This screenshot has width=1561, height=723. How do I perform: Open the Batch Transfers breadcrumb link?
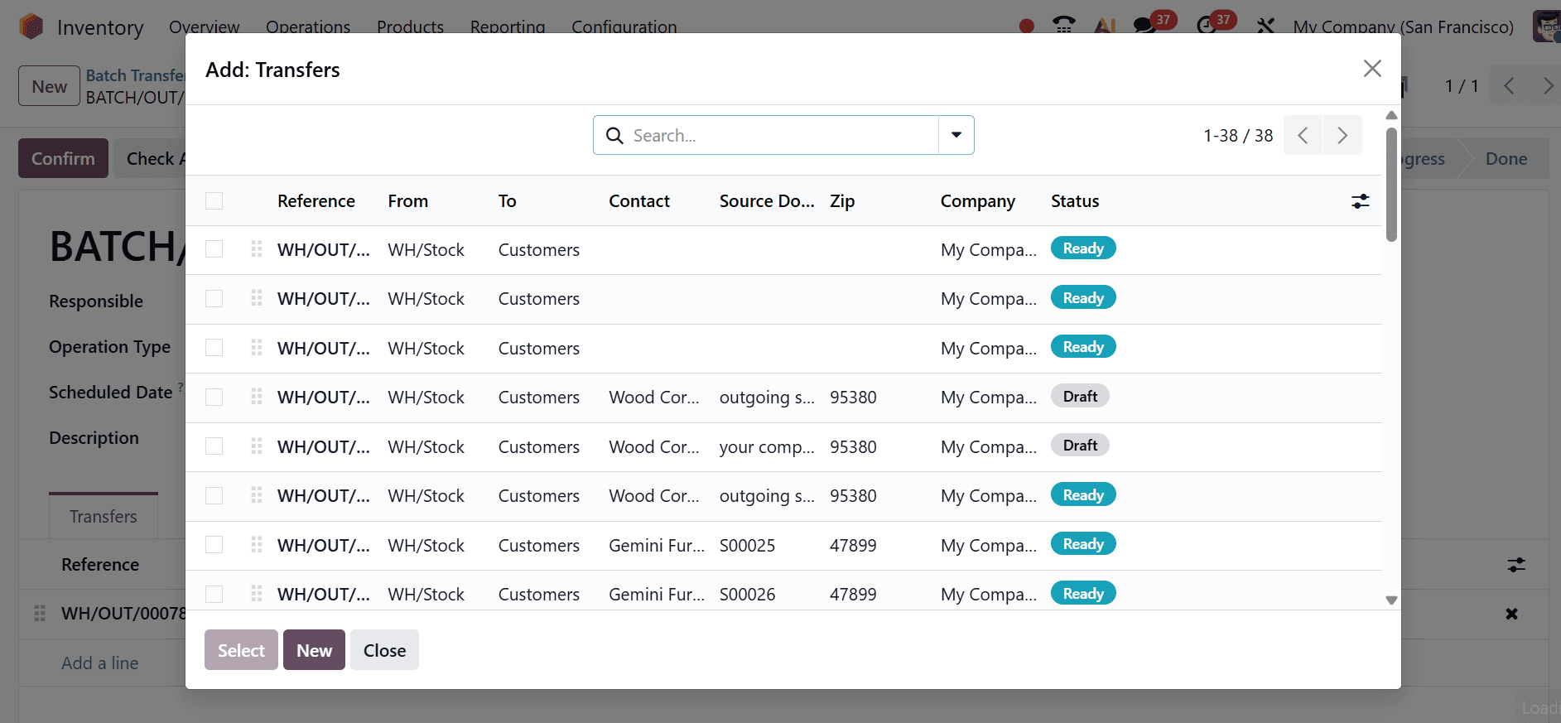tap(135, 75)
